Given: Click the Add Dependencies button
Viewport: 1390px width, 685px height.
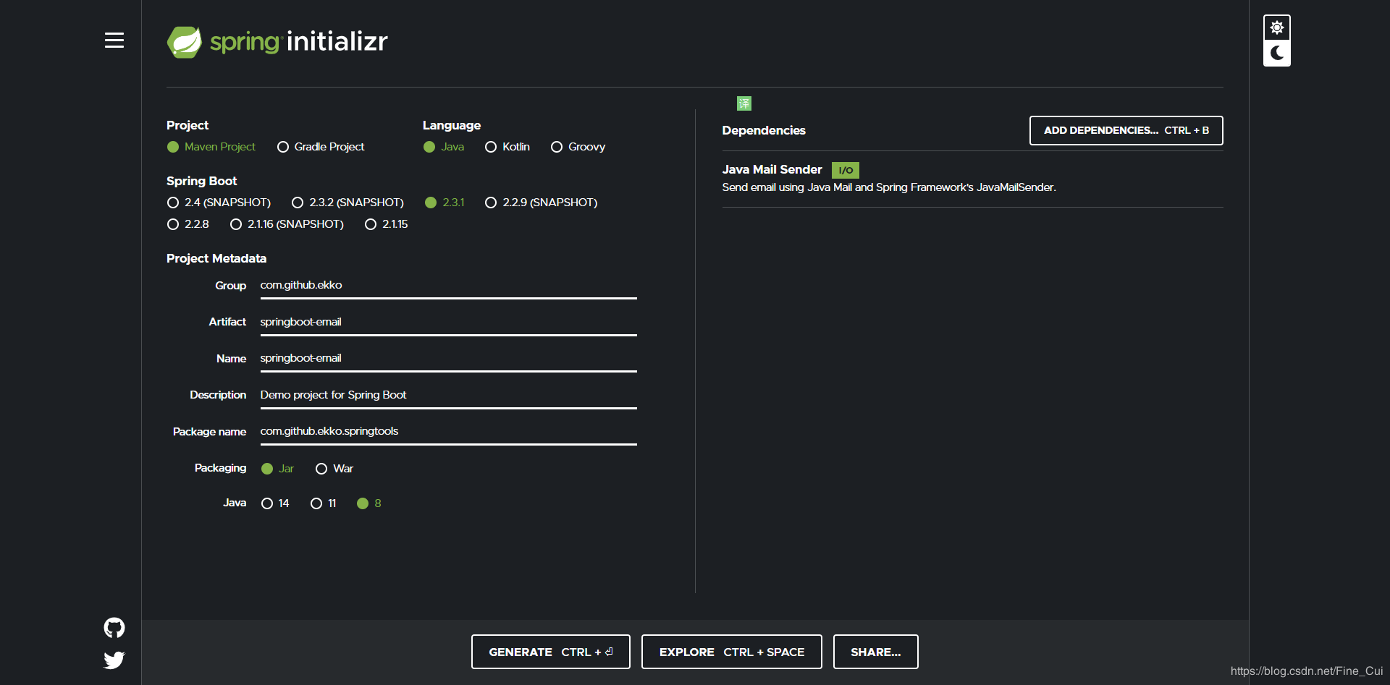Looking at the screenshot, I should 1126,130.
